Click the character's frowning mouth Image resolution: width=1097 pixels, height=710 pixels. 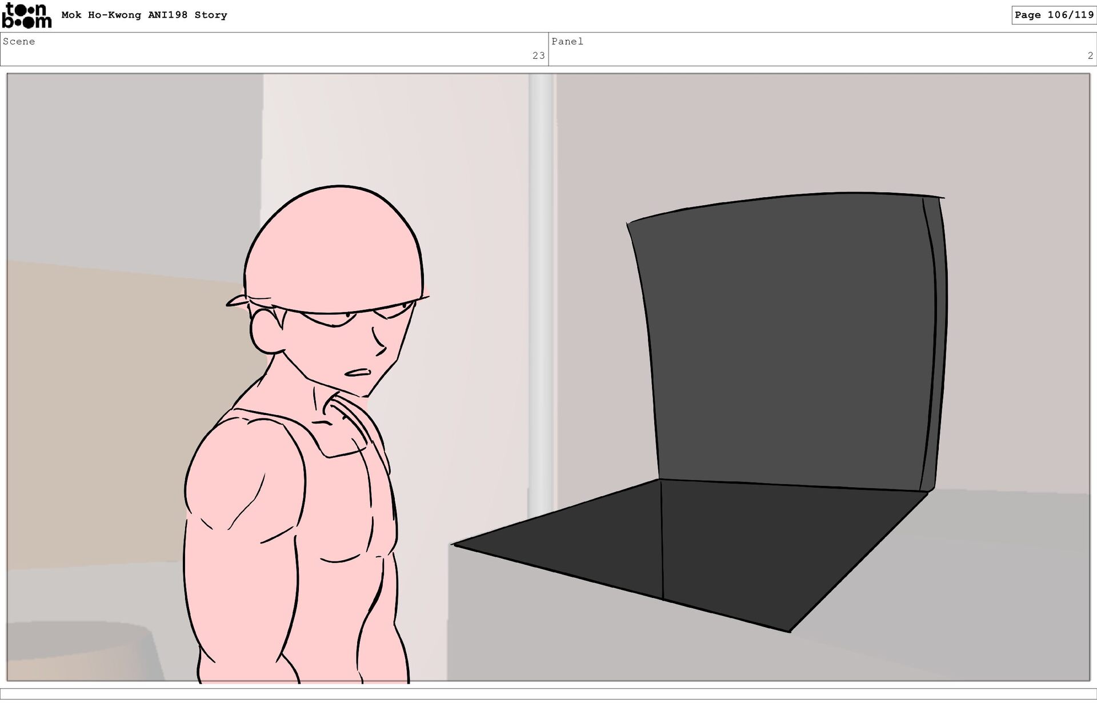pos(358,373)
